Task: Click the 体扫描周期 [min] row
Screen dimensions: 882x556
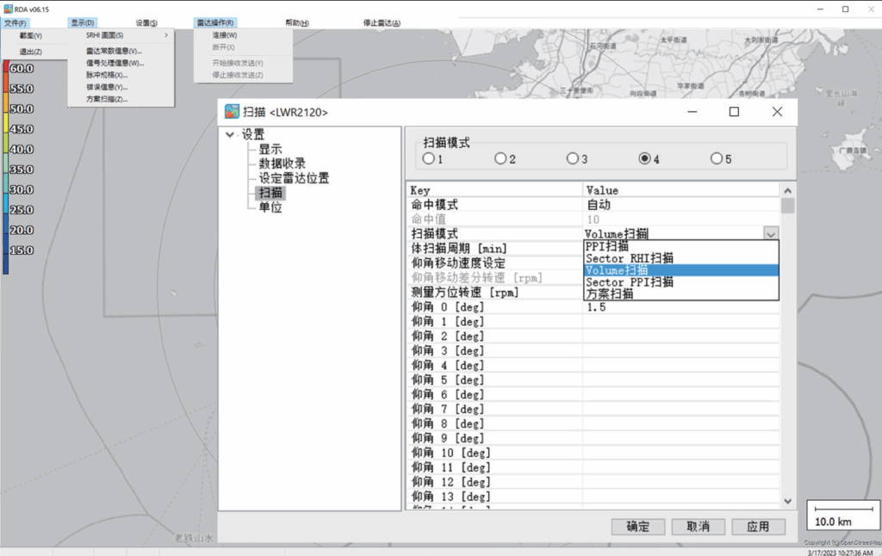Action: pos(495,249)
